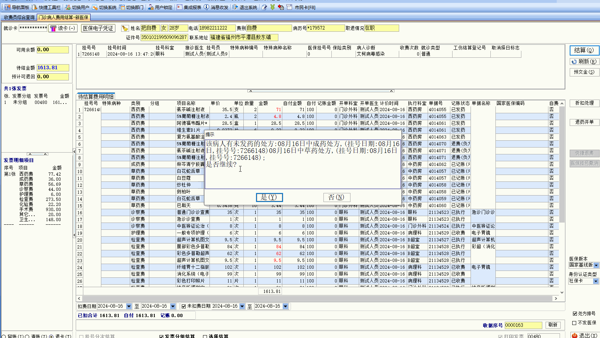The height and width of the screenshot is (338, 600).
Task: Click the 切换部门 switch department icon
Action: tap(122, 7)
